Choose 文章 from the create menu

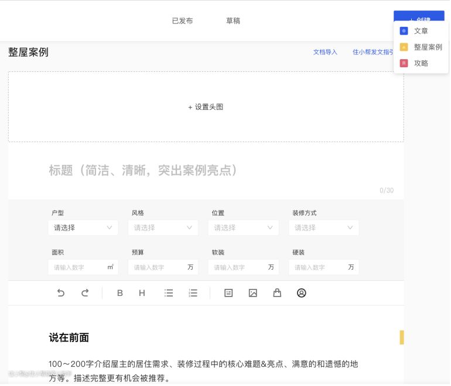pos(421,31)
